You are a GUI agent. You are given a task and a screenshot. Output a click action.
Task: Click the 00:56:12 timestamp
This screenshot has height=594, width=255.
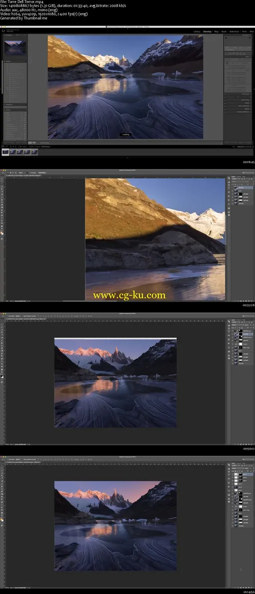click(248, 448)
